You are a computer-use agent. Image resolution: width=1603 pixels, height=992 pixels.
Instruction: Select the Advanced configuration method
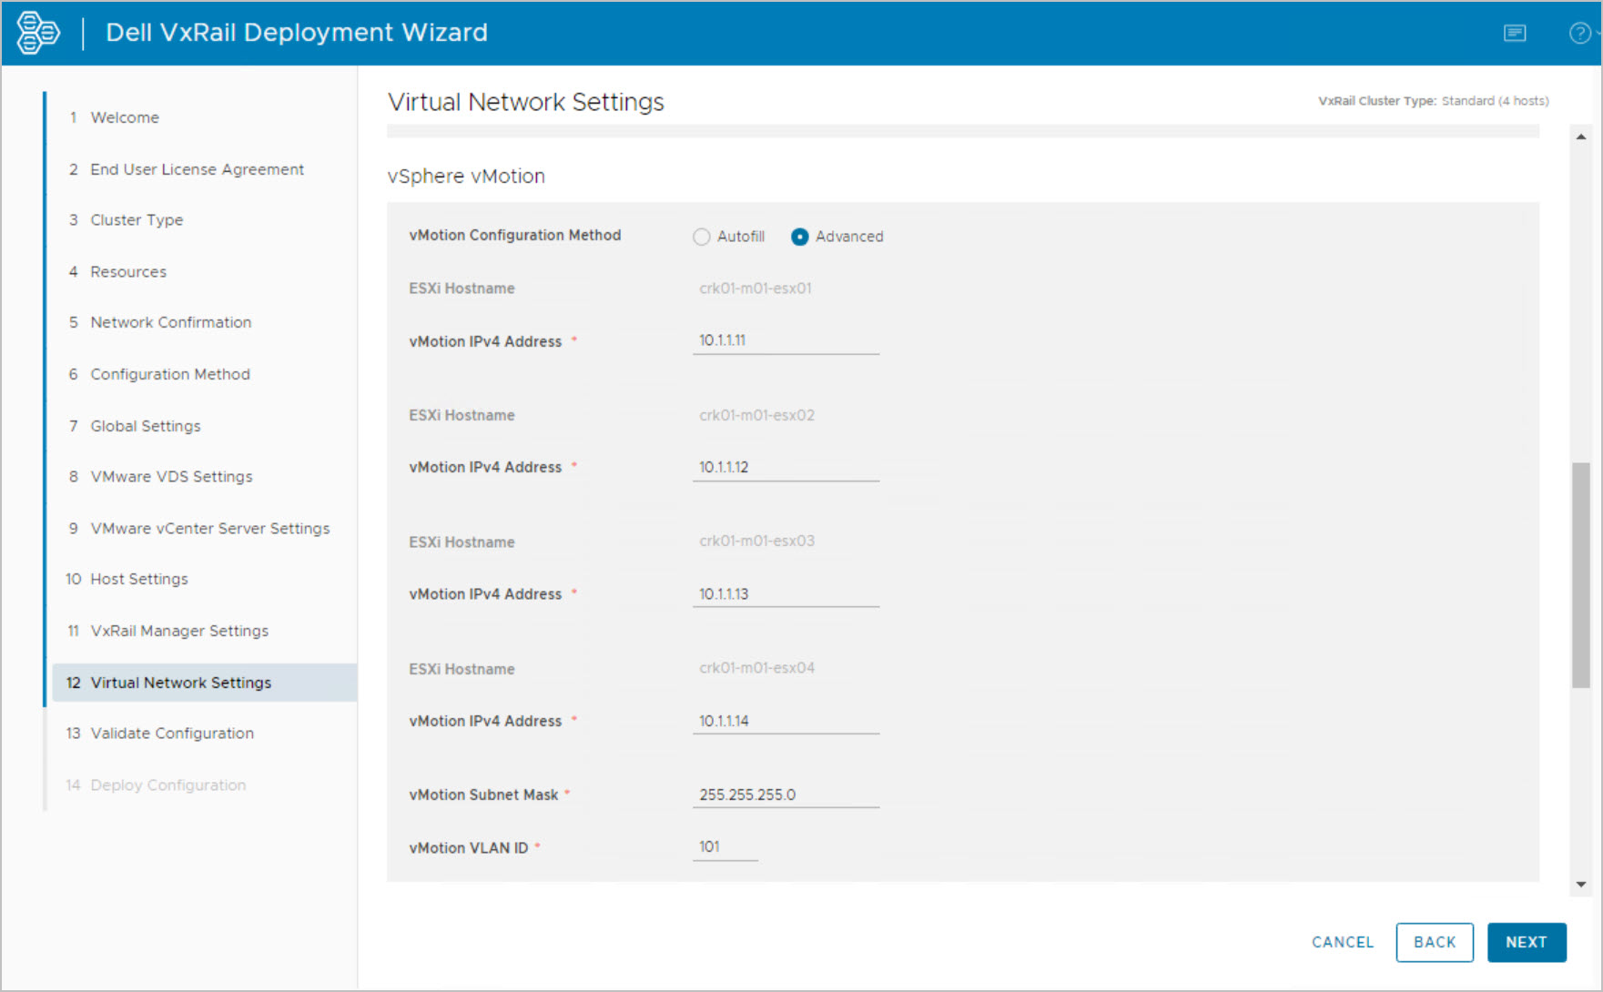[799, 237]
